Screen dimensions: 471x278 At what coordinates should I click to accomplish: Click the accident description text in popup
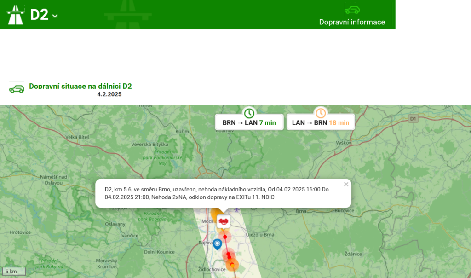tap(216, 193)
